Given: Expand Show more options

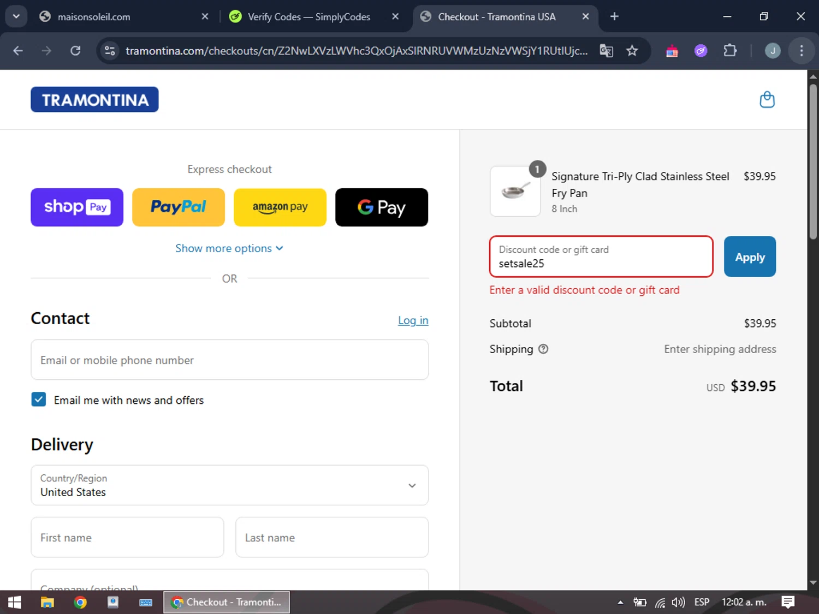Looking at the screenshot, I should point(229,248).
